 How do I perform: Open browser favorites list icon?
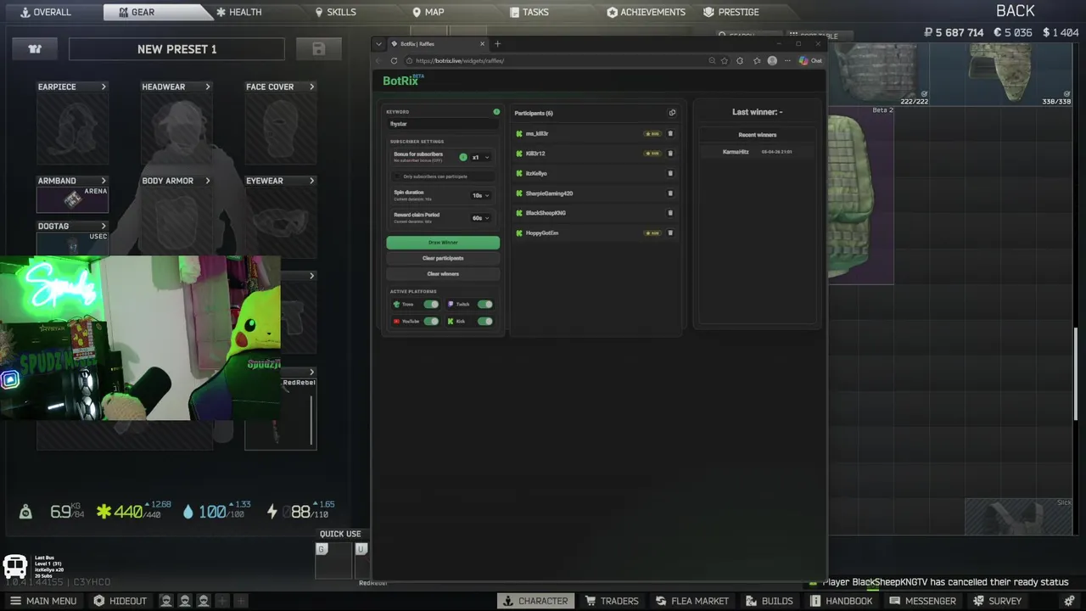tap(757, 61)
